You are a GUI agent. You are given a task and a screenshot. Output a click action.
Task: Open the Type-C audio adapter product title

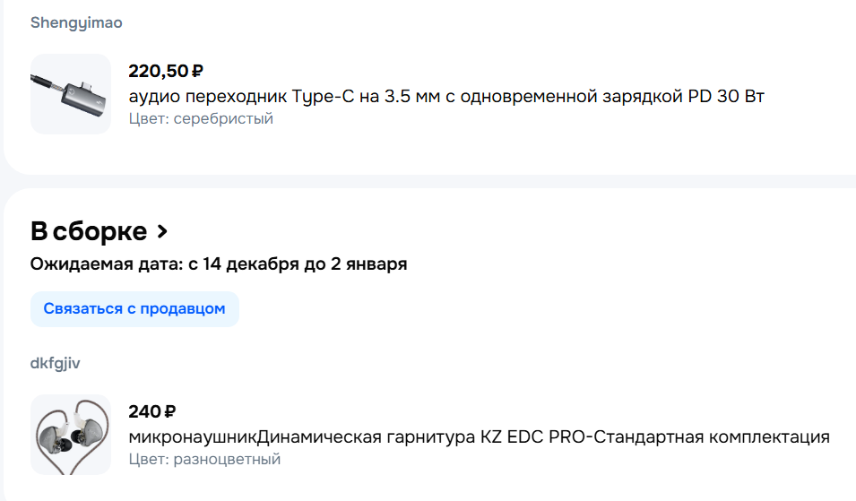point(445,96)
